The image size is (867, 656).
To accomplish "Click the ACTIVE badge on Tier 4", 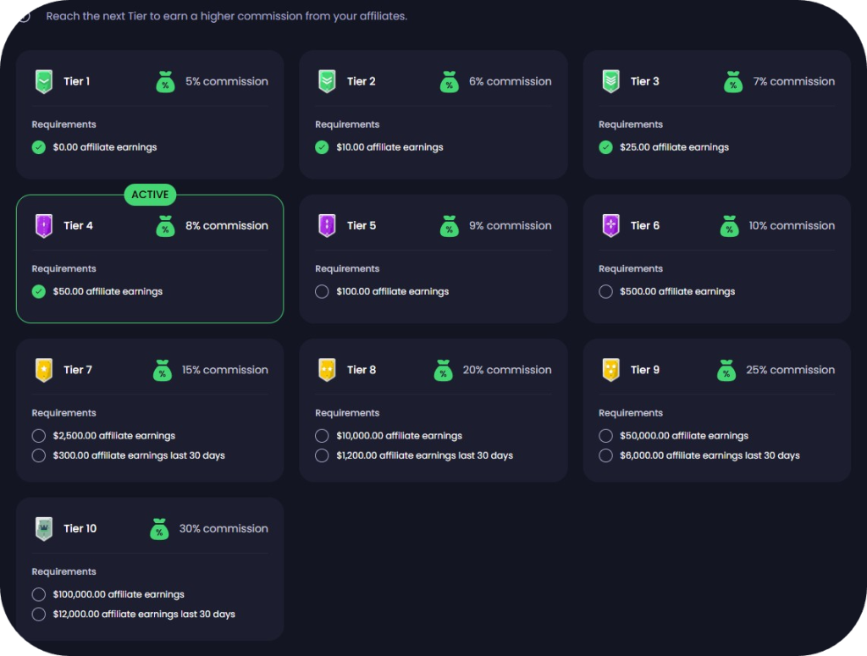I will coord(150,195).
